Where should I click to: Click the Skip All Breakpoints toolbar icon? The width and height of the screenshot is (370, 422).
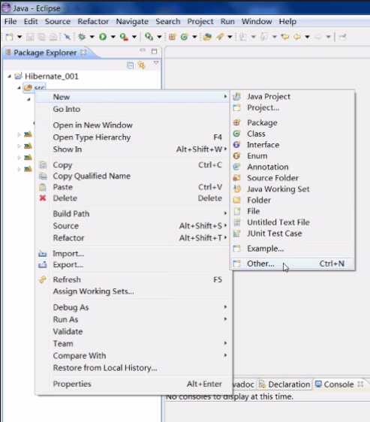[67, 37]
